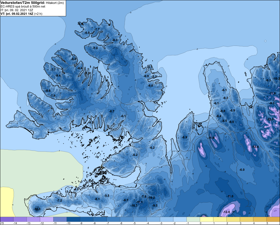The height and width of the screenshot is (225, 280).
Task: Click the -7.6 temperature label
Action: click(x=95, y=48)
